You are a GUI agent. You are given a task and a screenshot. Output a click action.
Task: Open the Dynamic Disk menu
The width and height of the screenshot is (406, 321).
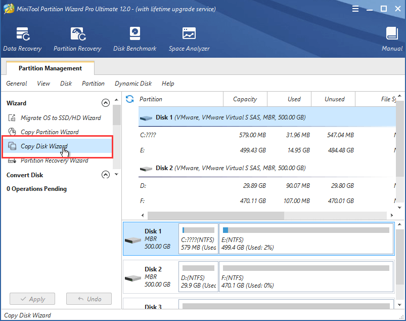point(133,84)
